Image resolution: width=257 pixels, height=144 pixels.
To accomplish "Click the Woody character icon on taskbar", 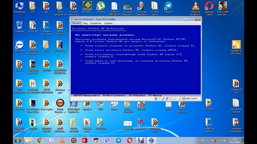I will click(96, 140).
